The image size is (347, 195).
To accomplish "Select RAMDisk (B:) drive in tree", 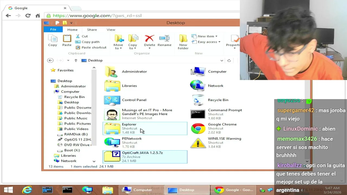I will 76,134.
